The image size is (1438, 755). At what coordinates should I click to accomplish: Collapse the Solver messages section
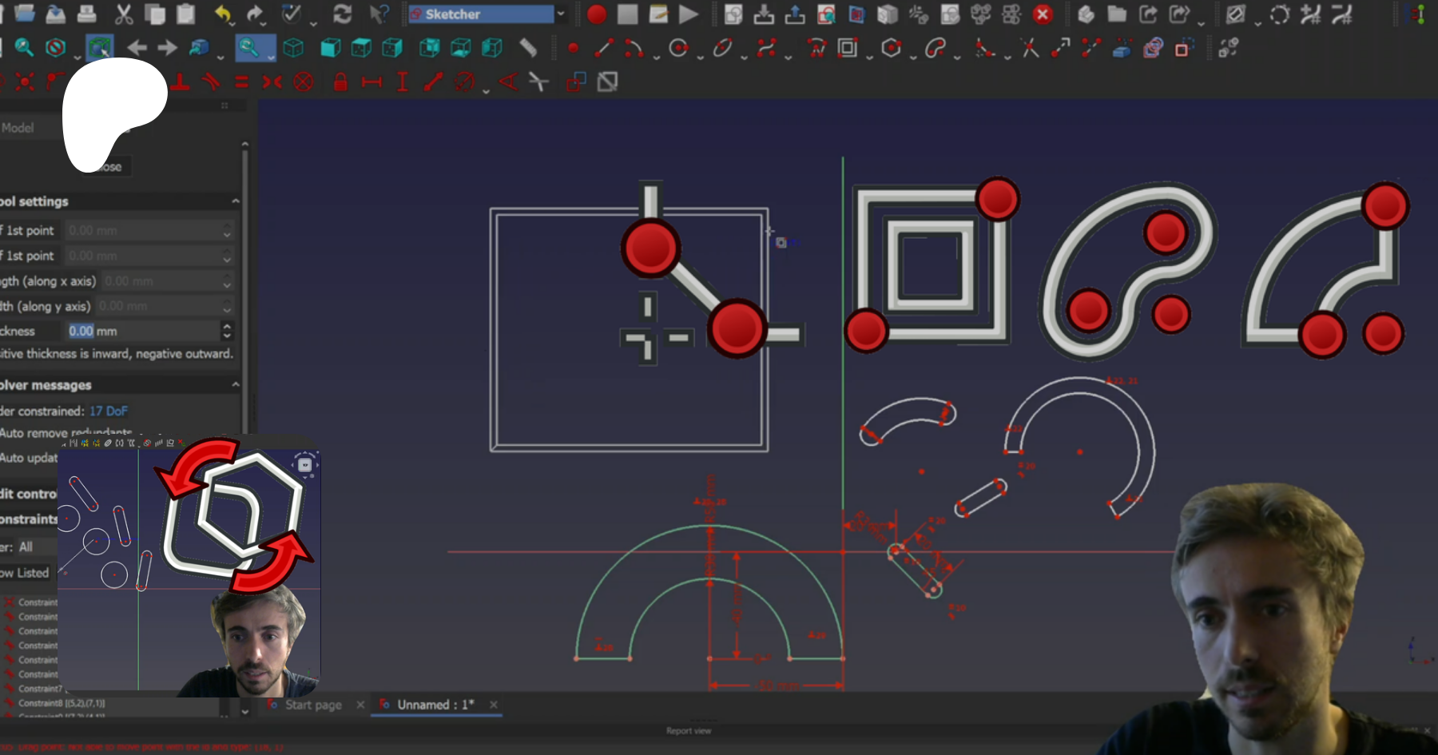pyautogui.click(x=235, y=385)
